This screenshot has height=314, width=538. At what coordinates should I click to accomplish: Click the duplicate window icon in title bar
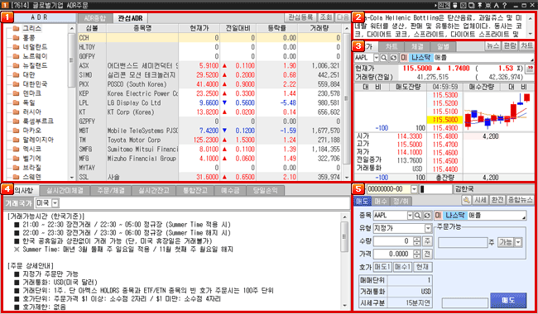coord(472,6)
